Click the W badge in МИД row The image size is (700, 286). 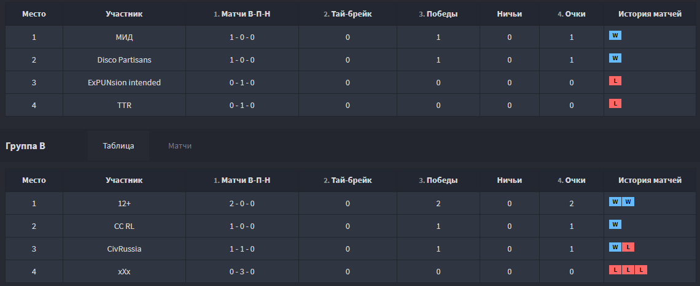[615, 35]
